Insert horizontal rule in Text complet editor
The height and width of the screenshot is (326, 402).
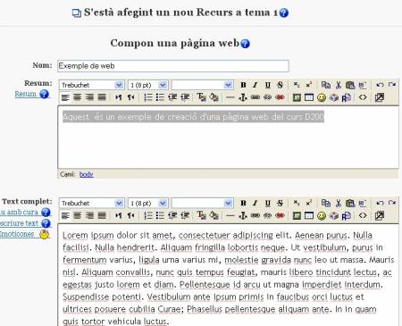pos(230,215)
